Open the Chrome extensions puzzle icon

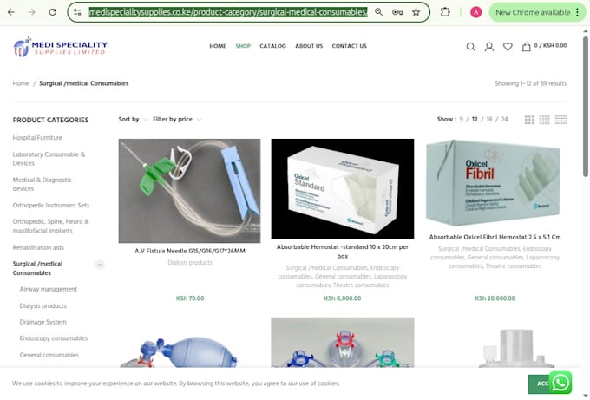coord(445,12)
